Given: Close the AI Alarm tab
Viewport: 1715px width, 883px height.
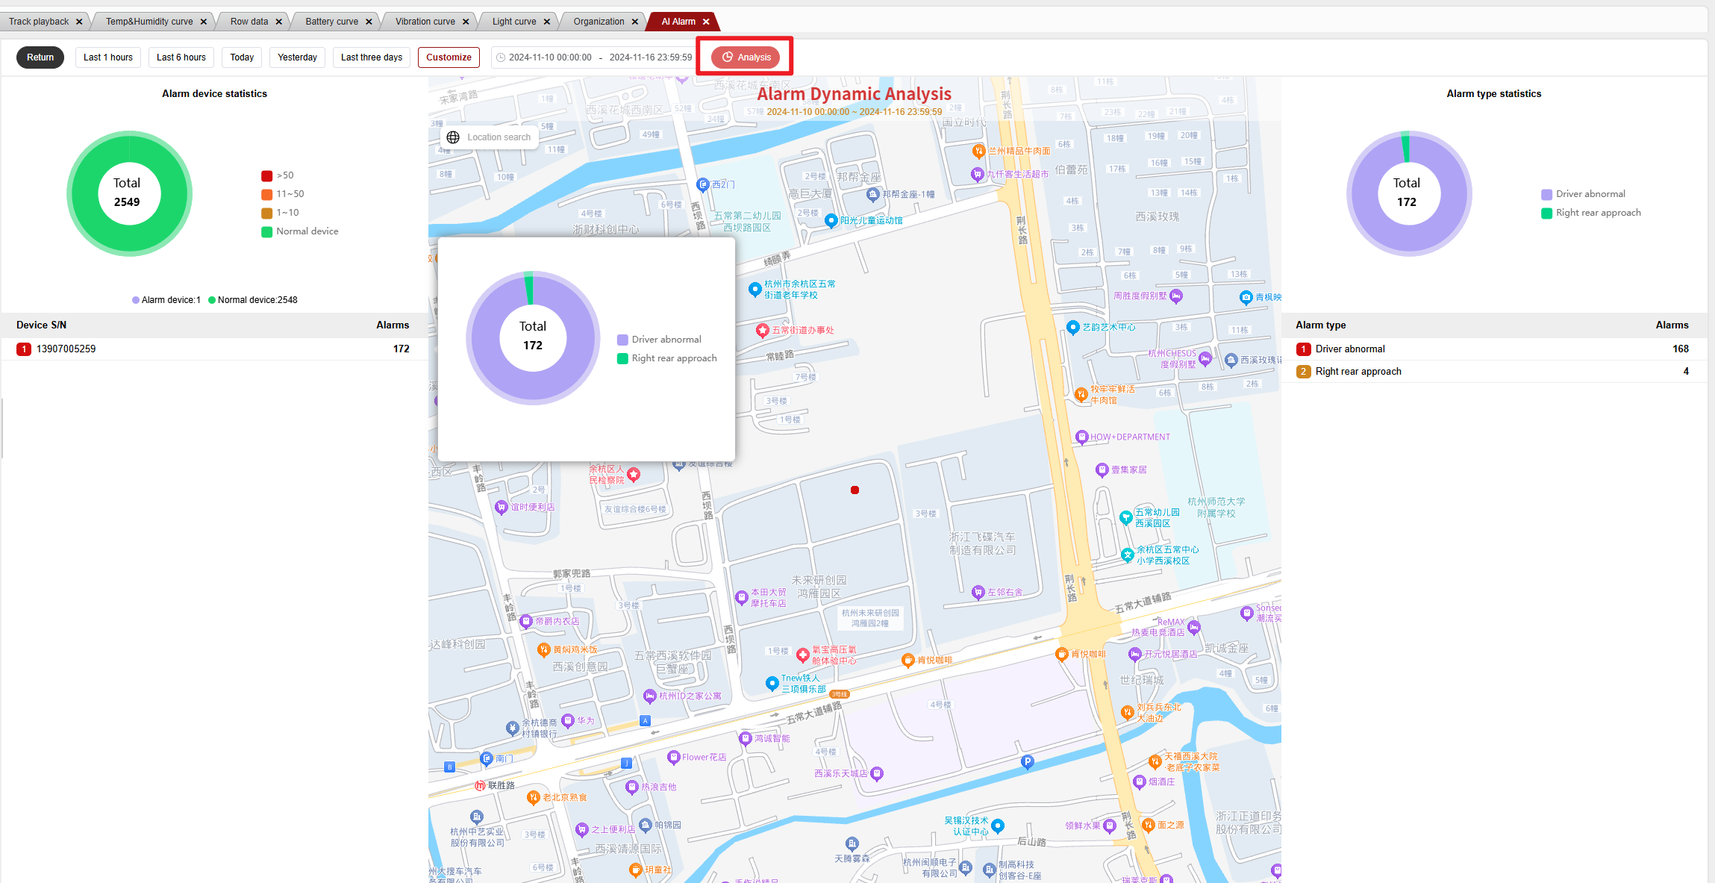Looking at the screenshot, I should point(706,22).
